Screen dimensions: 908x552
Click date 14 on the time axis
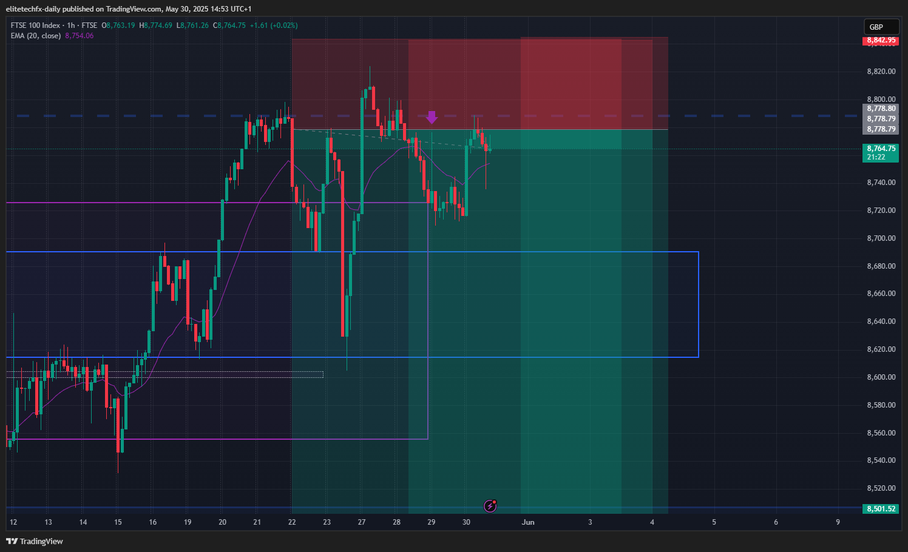tap(83, 522)
